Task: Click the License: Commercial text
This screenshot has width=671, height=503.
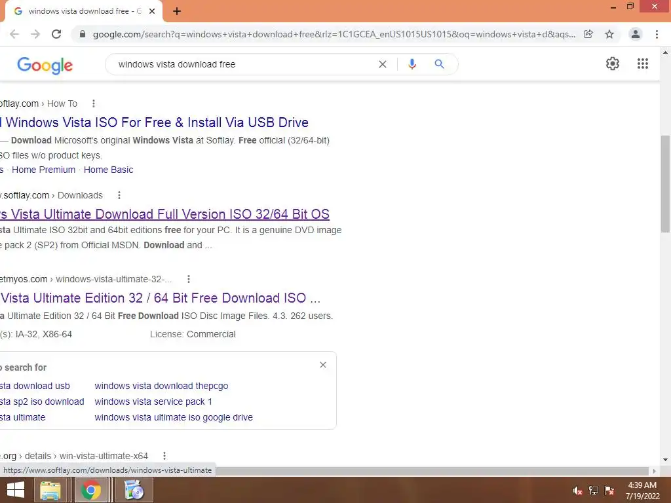Action: 193,335
